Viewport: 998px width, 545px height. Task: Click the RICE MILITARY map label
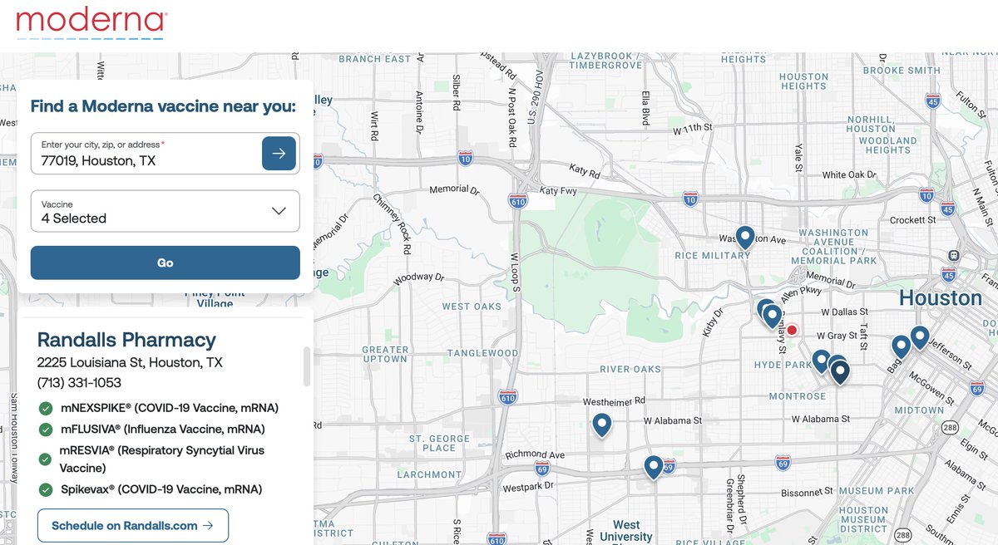712,256
